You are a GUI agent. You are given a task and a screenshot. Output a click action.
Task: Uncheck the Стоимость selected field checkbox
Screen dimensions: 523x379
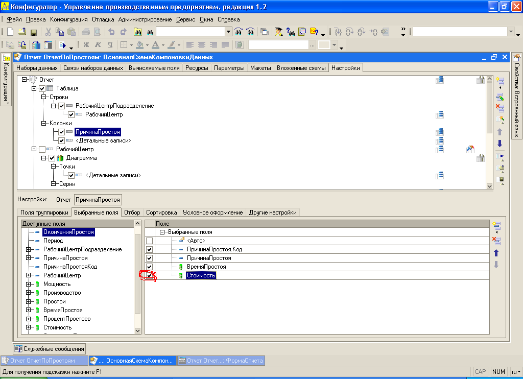point(149,275)
